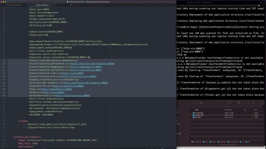266x149 pixels.
Task: Click the -Dmessaging.broker.url failover line
Action: click(88, 44)
